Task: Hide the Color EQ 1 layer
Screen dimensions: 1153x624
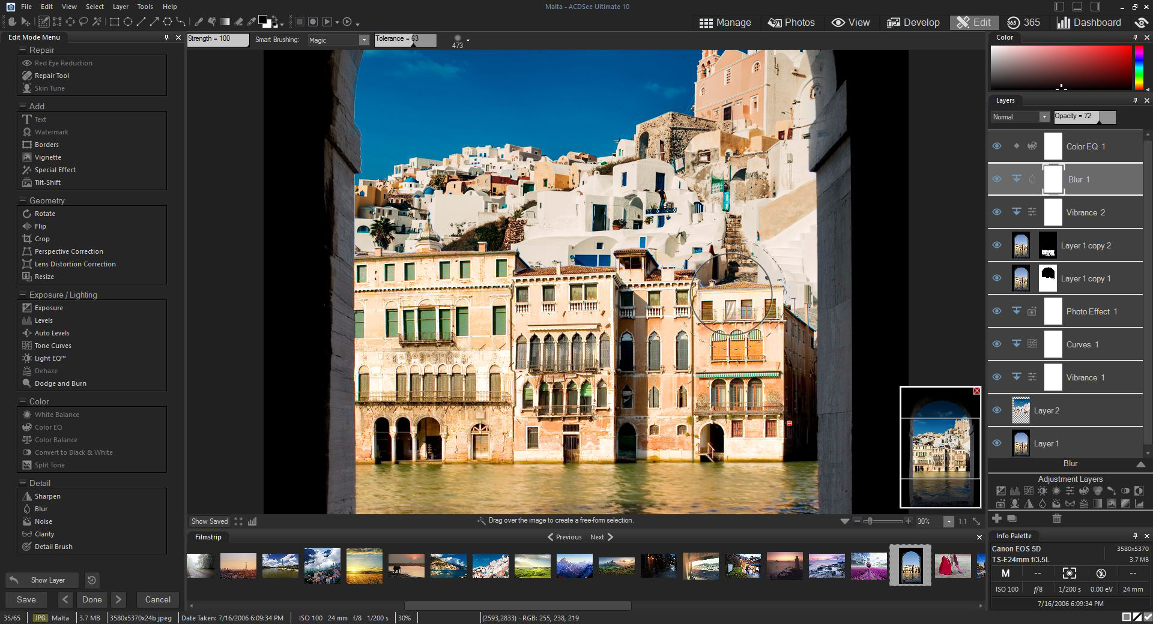Action: coord(997,146)
